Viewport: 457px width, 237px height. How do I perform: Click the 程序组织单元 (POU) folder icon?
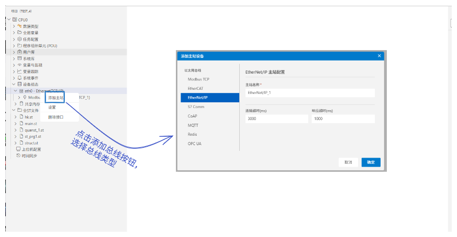(19, 45)
